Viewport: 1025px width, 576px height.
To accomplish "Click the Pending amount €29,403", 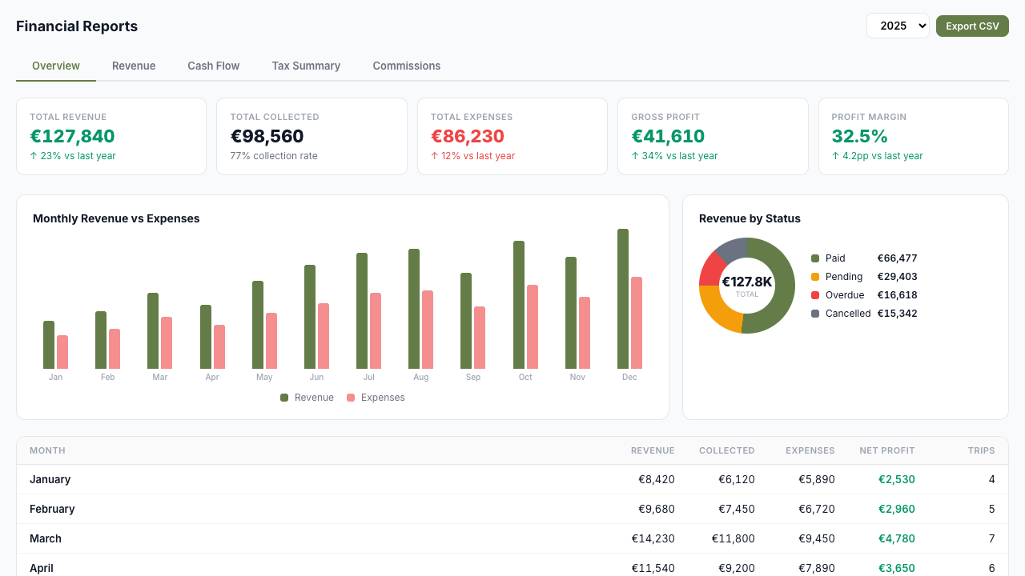I will pyautogui.click(x=898, y=277).
